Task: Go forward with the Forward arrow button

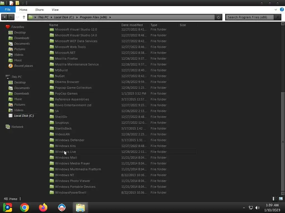Action: tap(11, 17)
